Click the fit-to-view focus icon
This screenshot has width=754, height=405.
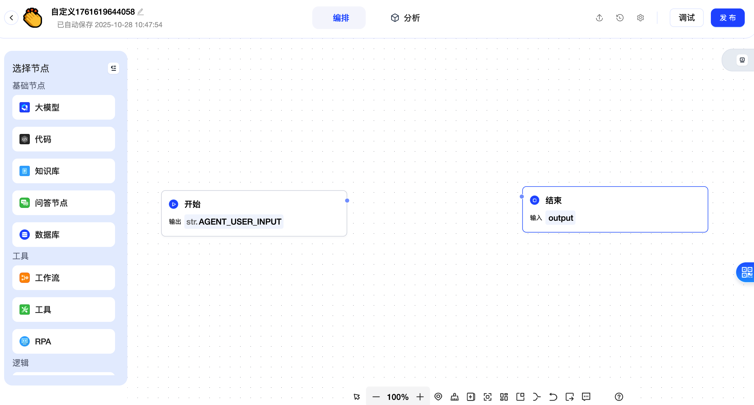click(487, 397)
